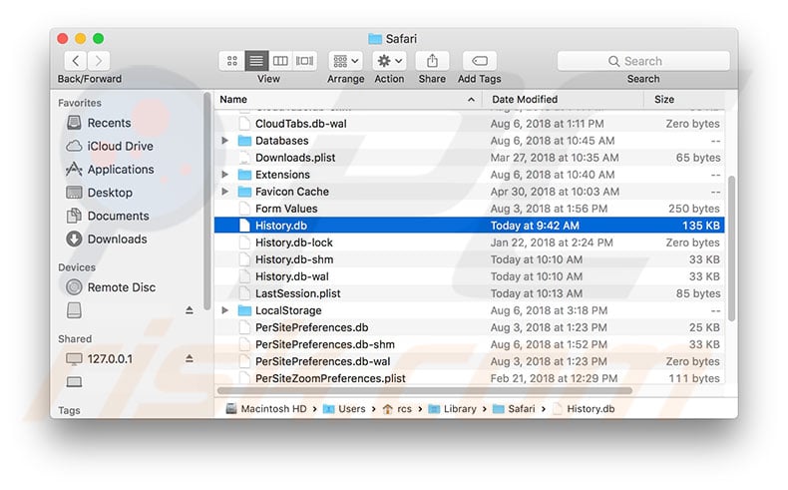This screenshot has width=788, height=490.
Task: Select the Form Values file
Action: (470, 209)
